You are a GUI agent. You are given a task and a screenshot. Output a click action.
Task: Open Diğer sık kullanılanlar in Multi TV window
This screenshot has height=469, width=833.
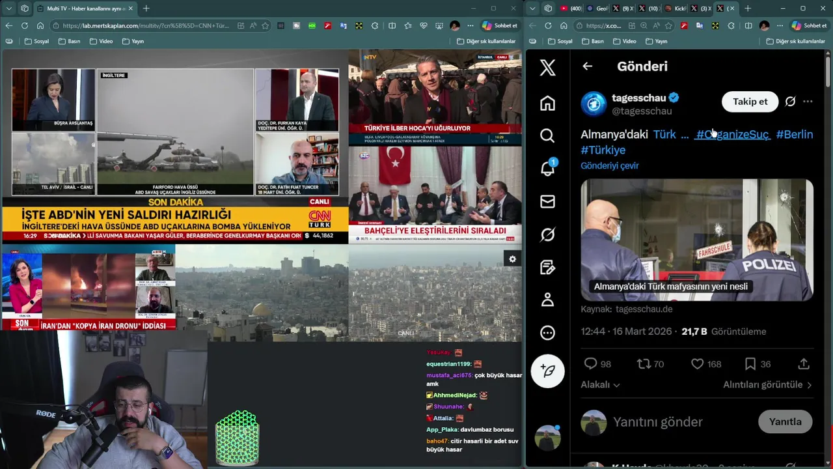coord(486,41)
